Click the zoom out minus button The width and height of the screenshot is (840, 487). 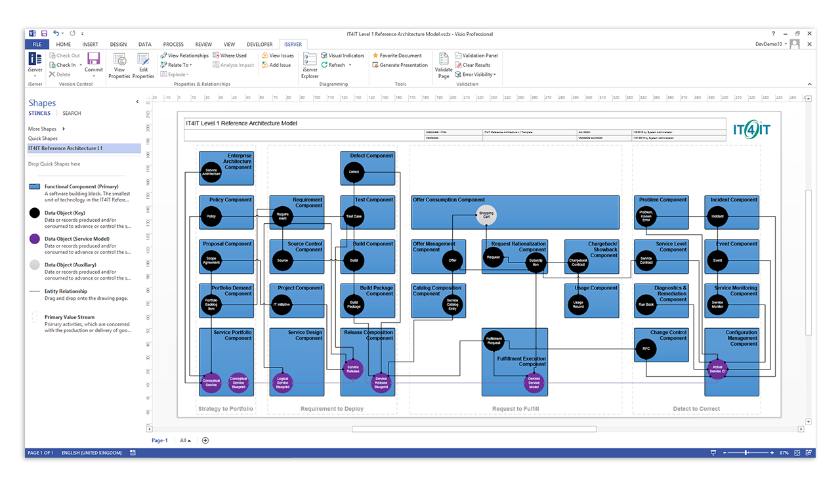[x=724, y=453]
